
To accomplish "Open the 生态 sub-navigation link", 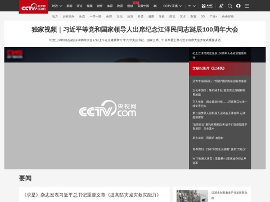I will (82, 16).
